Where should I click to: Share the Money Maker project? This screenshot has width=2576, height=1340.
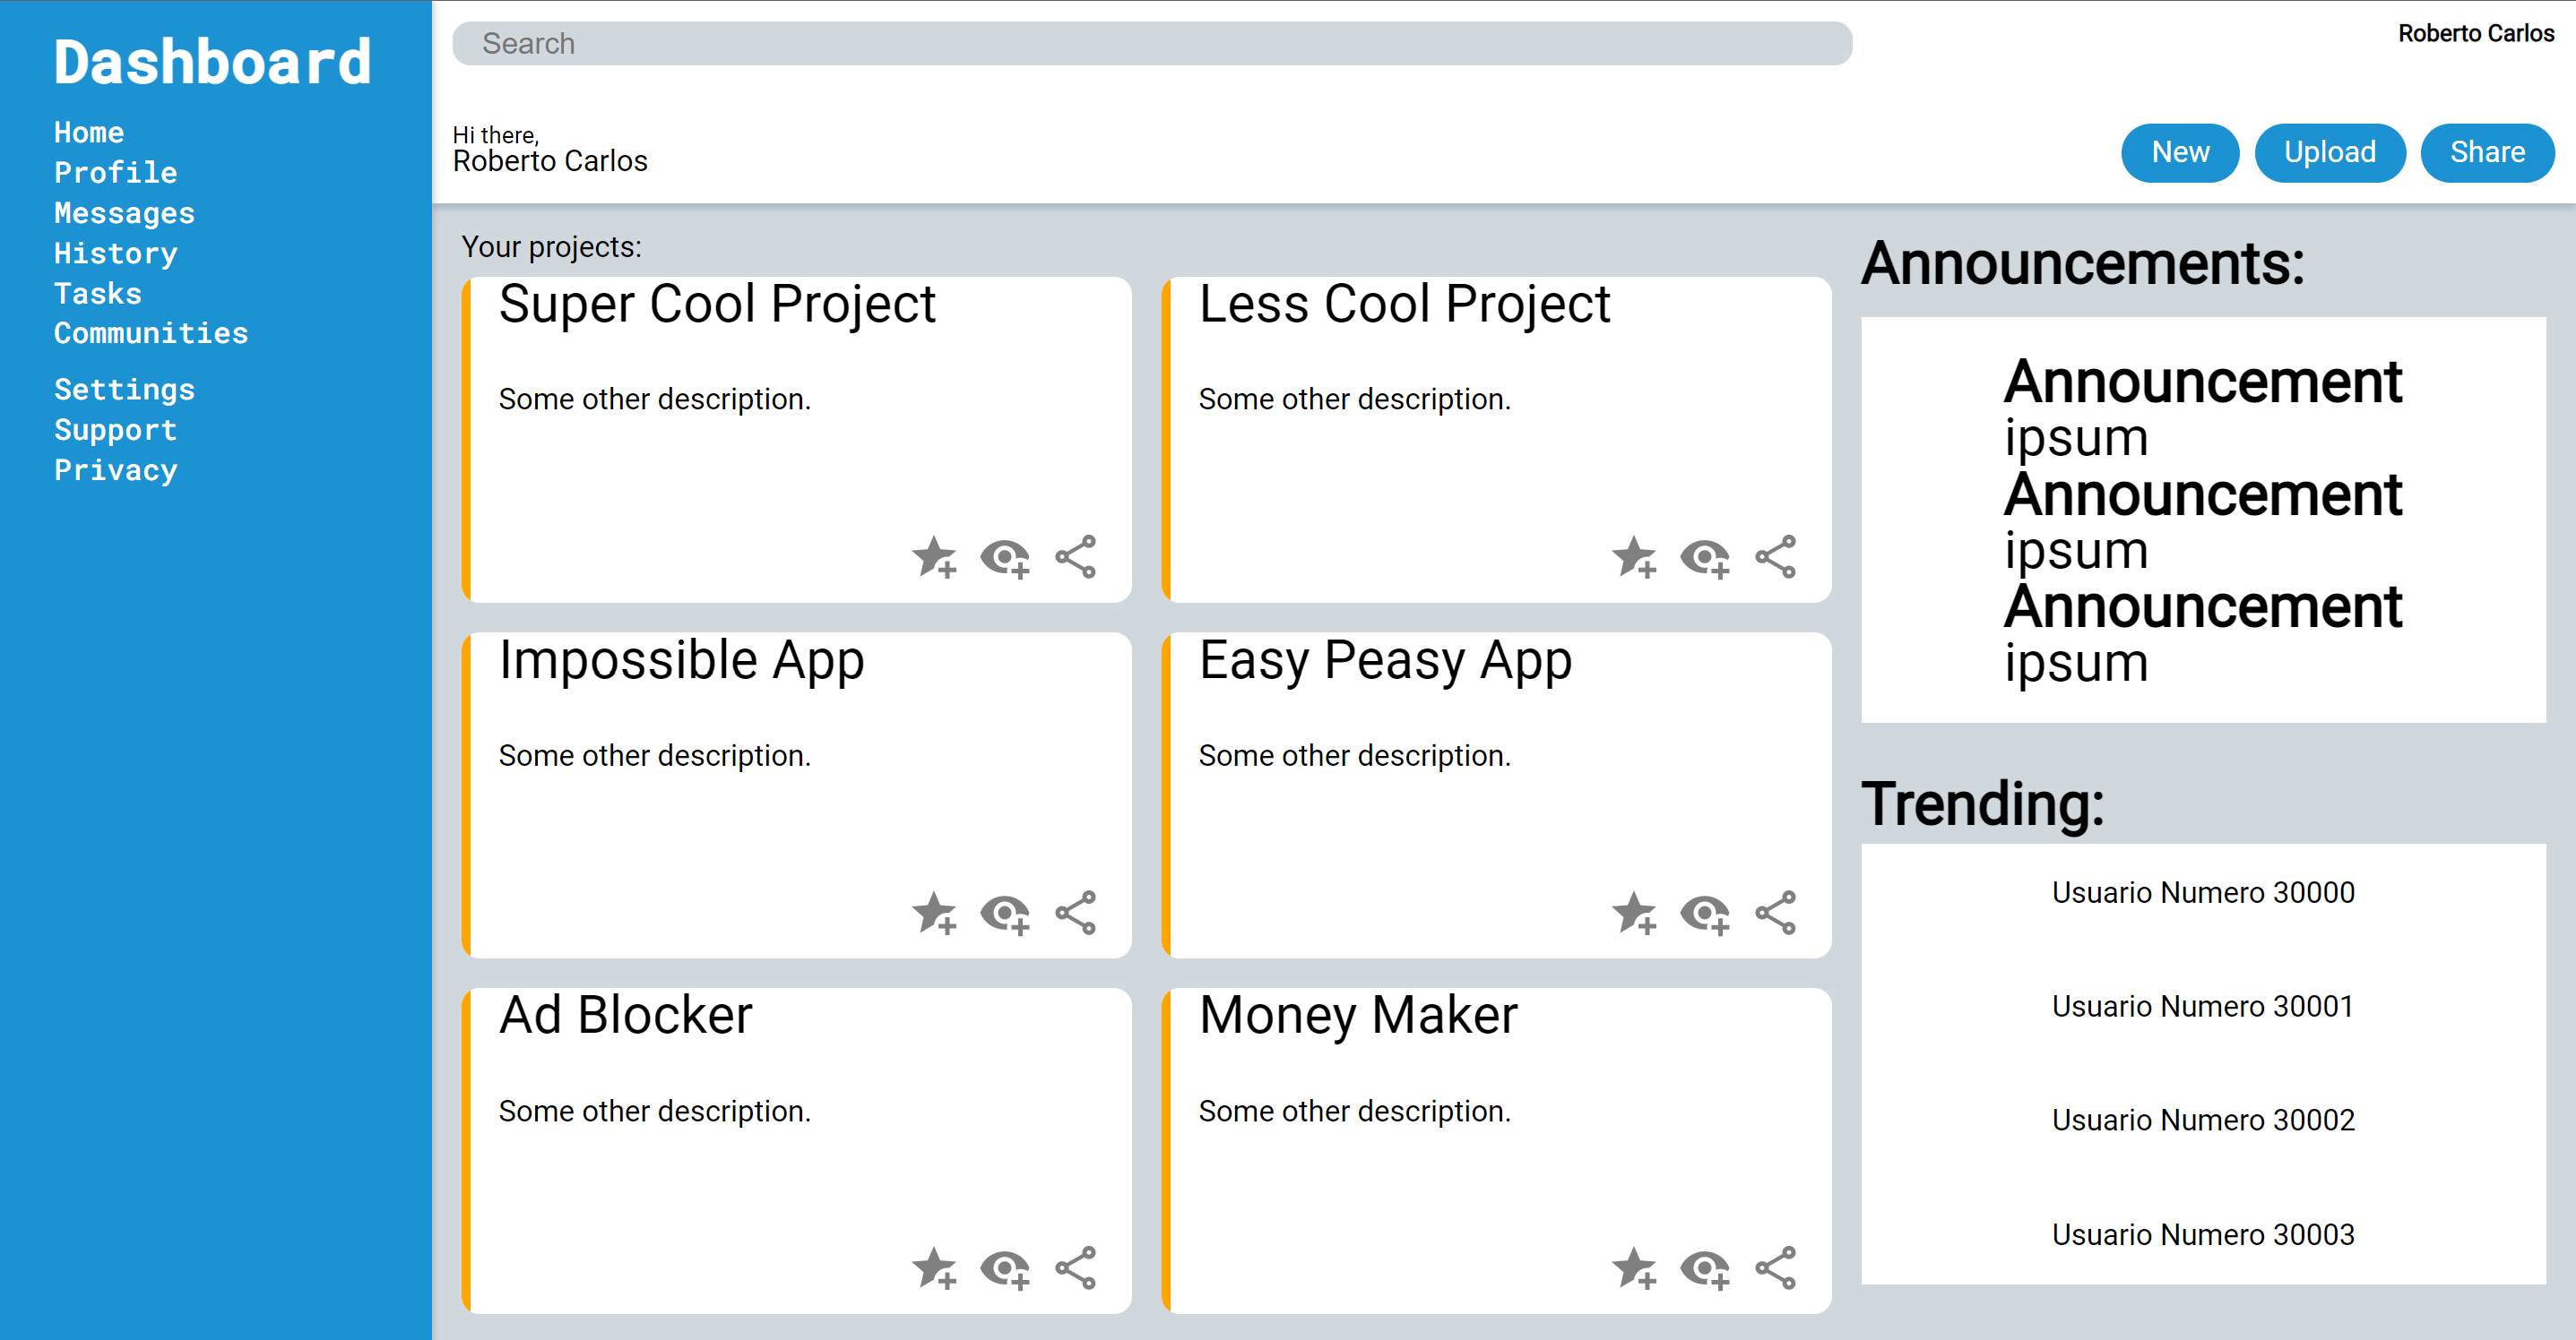click(1775, 1267)
